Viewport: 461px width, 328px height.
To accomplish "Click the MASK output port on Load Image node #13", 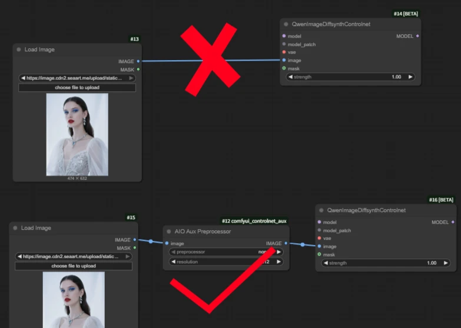I will pyautogui.click(x=138, y=69).
